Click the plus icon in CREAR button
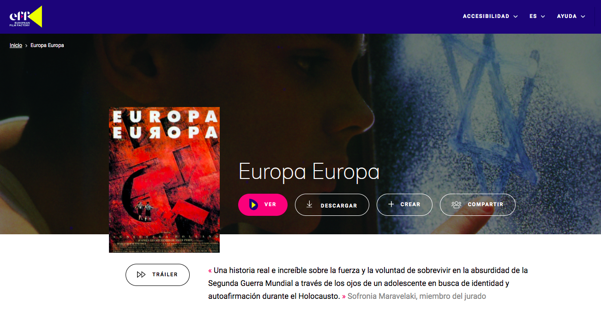Viewport: 601px width, 309px height. 391,204
